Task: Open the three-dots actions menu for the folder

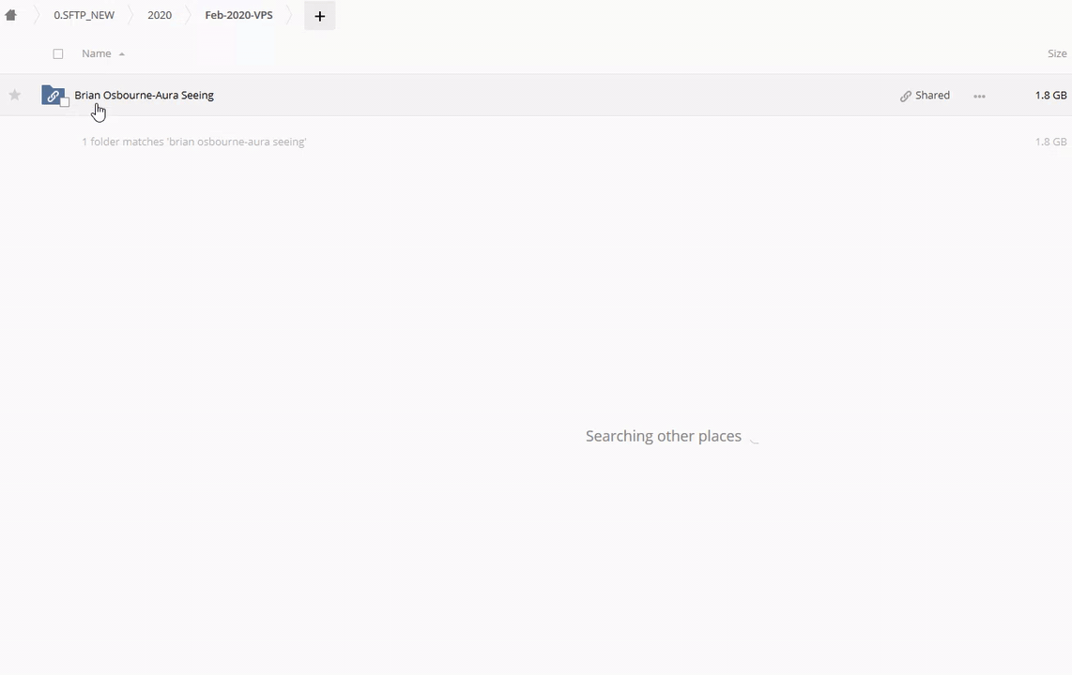Action: pyautogui.click(x=979, y=96)
